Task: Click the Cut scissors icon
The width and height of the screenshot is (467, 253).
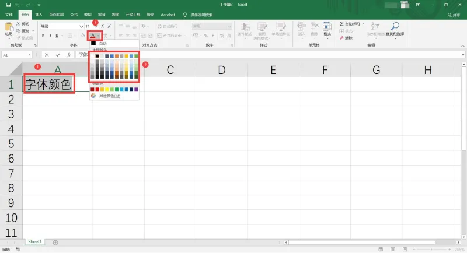Action: tap(19, 24)
